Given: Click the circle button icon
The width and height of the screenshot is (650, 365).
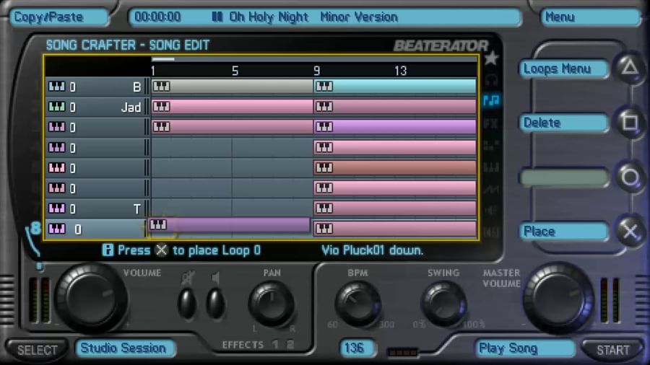Looking at the screenshot, I should 630,177.
